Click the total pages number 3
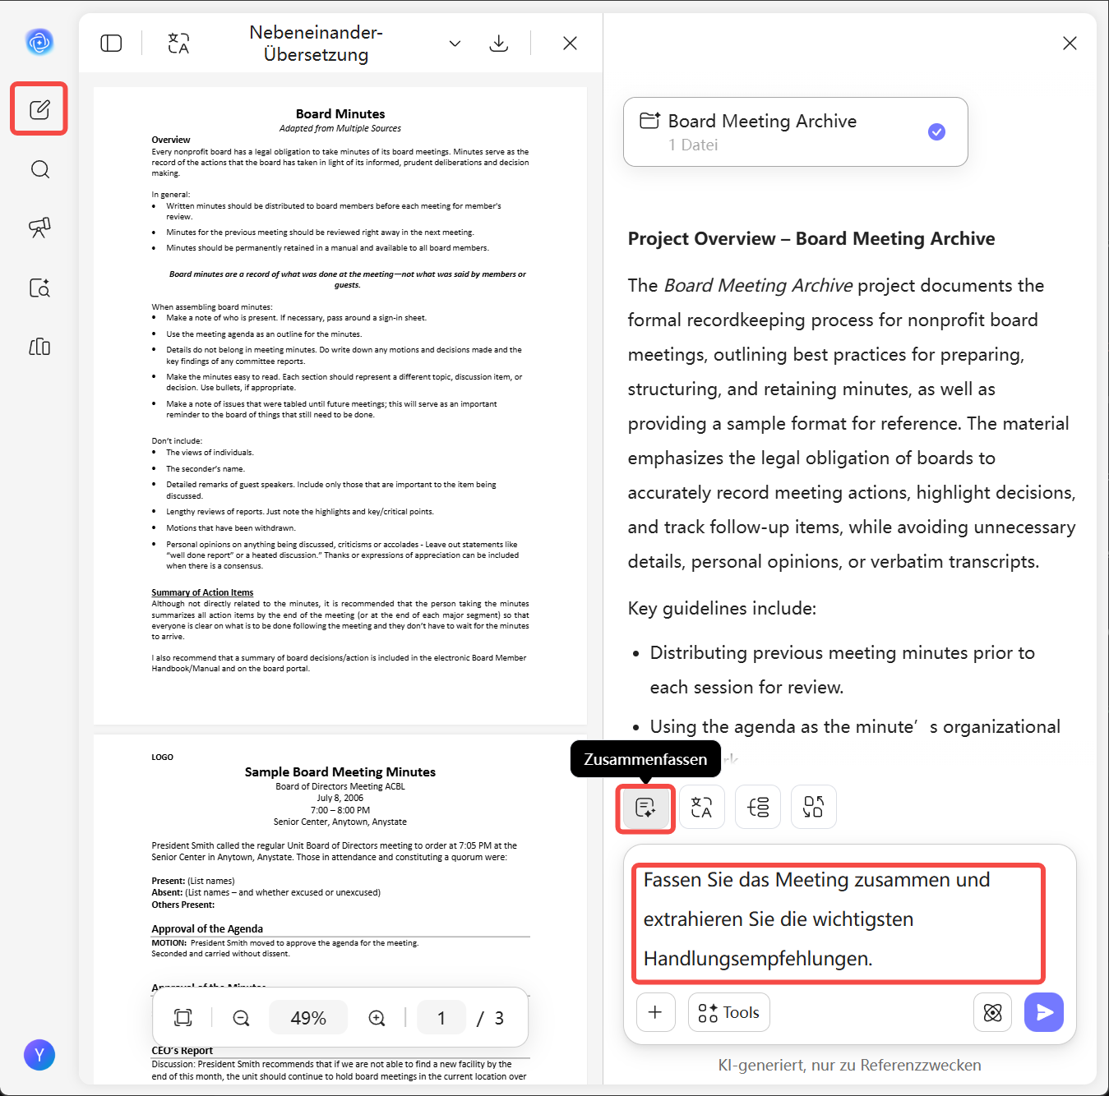This screenshot has width=1109, height=1096. click(x=499, y=1018)
